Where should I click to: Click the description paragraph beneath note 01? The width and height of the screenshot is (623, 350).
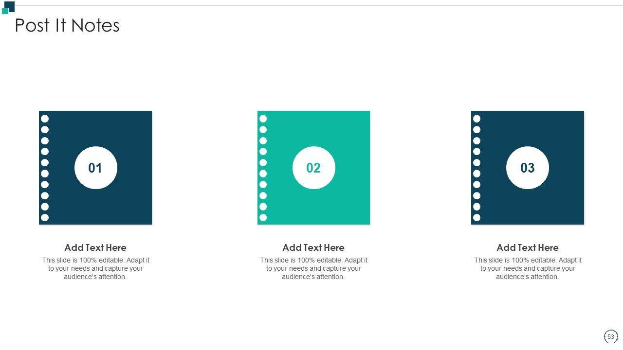click(x=95, y=268)
